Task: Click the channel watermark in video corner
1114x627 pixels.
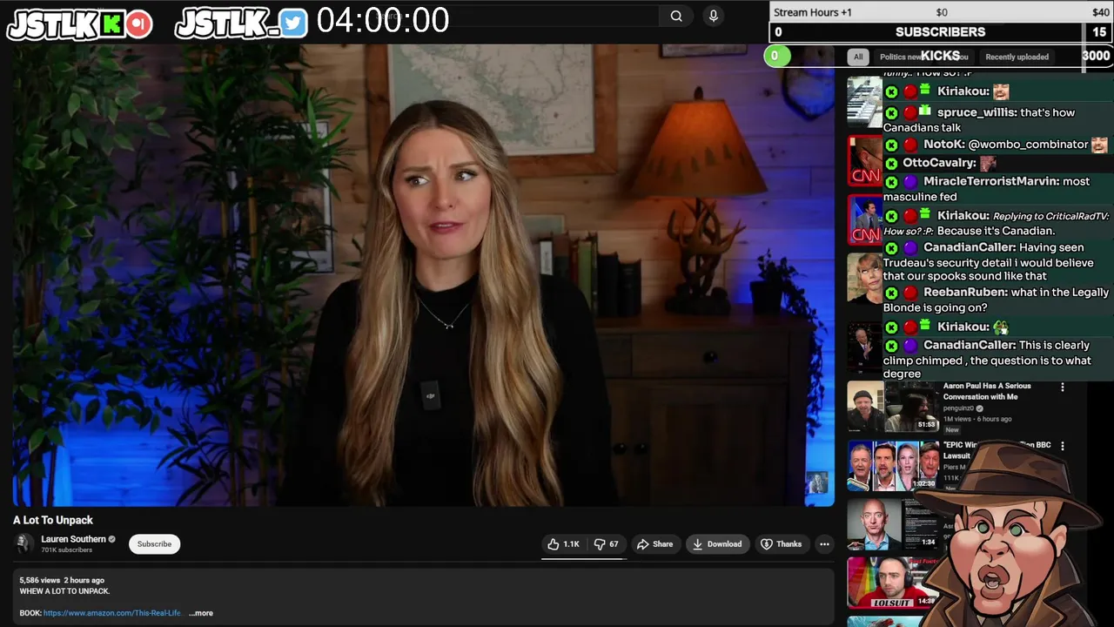Action: (x=816, y=482)
